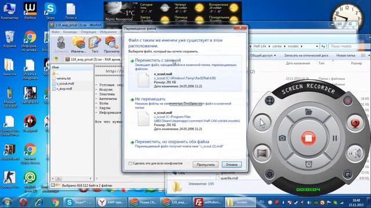Screen dimensions: 371x208
Task: Click the Отмена button
Action: pyautogui.click(x=232, y=165)
